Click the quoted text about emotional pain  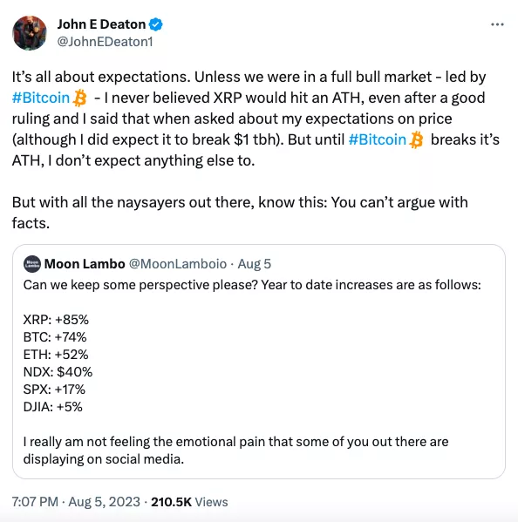pos(235,451)
